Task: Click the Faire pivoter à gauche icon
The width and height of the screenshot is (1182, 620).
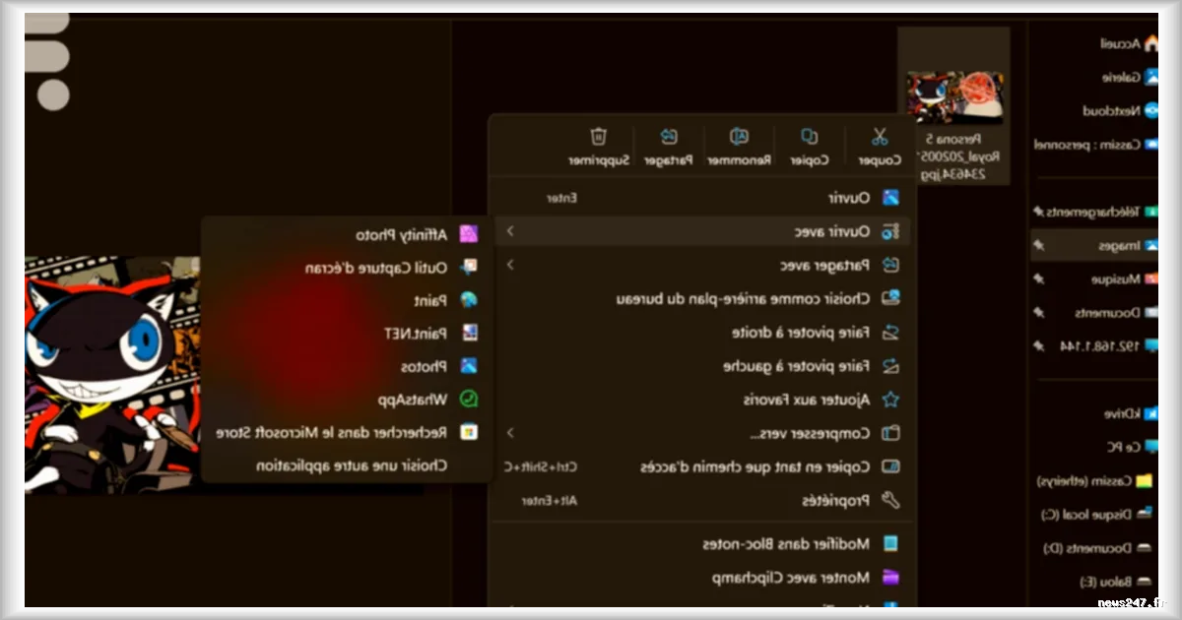Action: 890,366
